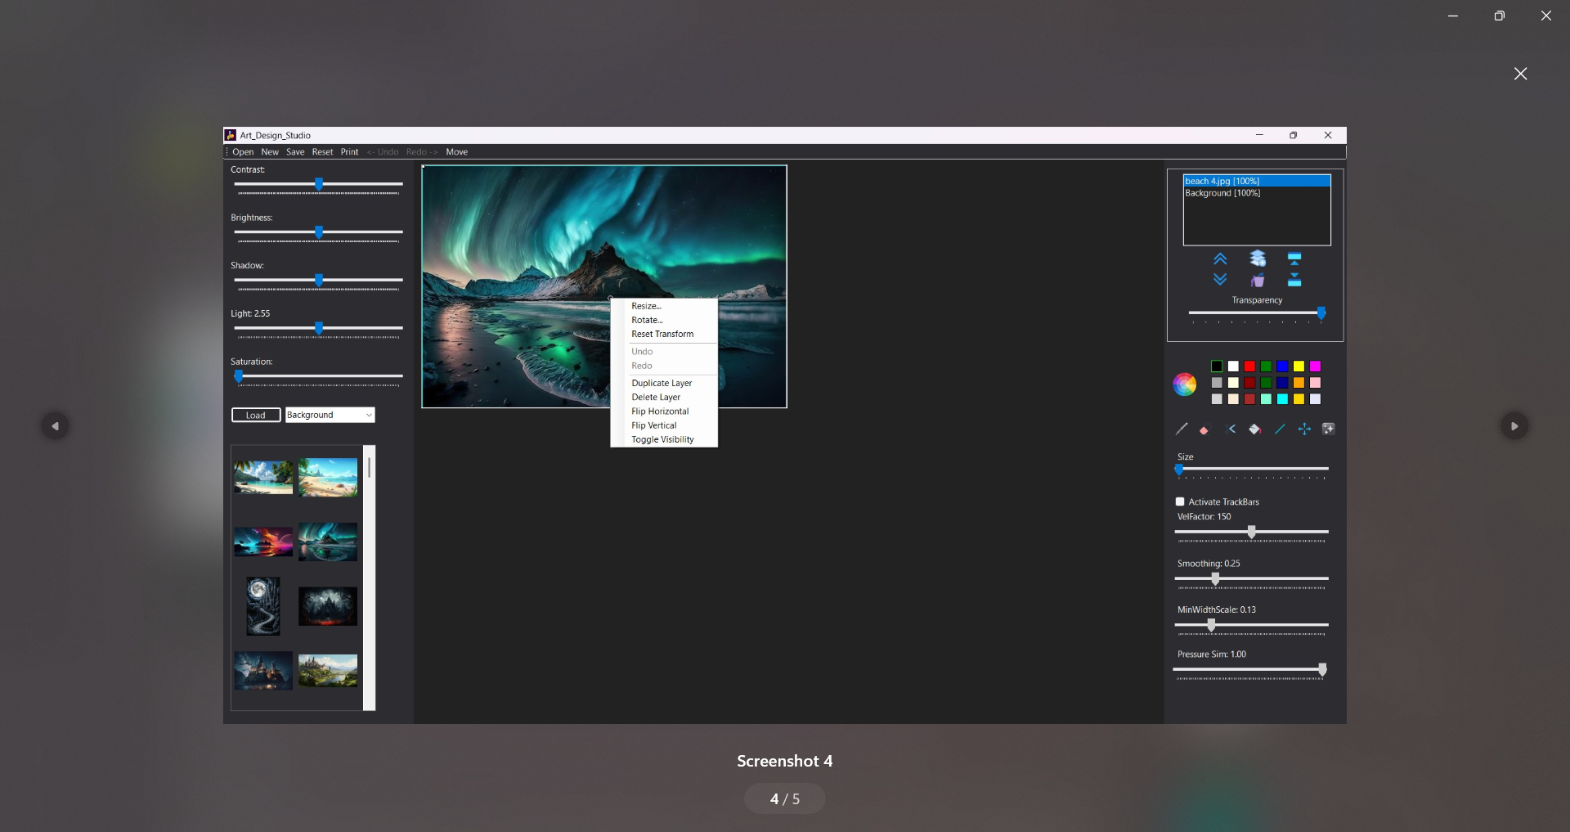Select the pink eraser tool

pyautogui.click(x=1204, y=429)
